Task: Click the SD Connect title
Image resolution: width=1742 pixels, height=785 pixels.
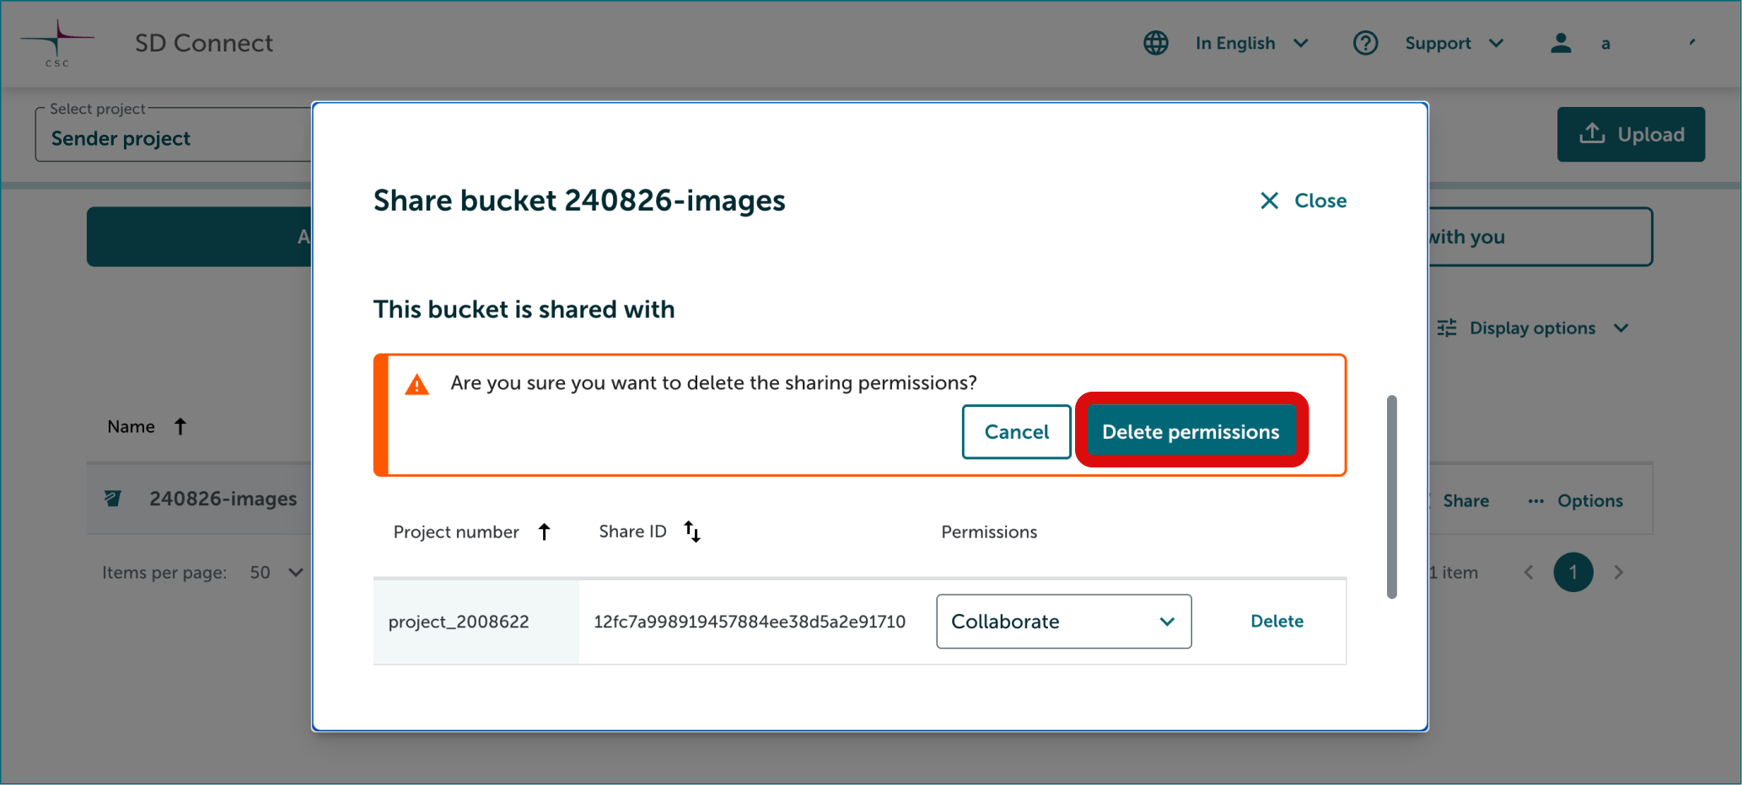Action: [x=204, y=43]
